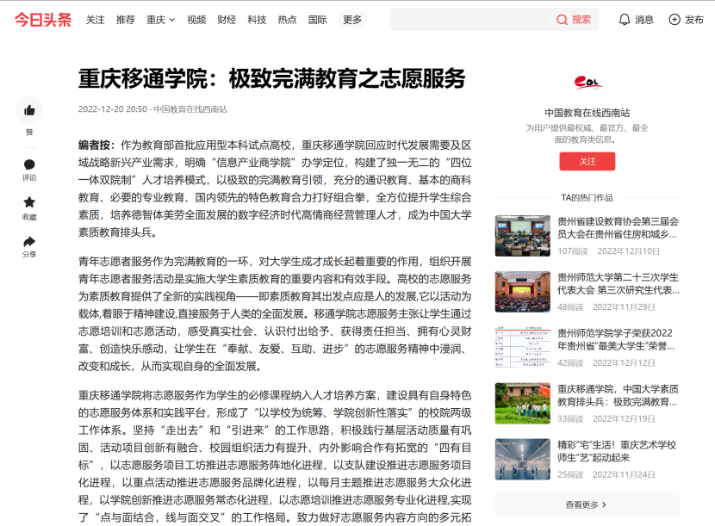Open comments via speech bubble icon
The width and height of the screenshot is (715, 526).
29,164
